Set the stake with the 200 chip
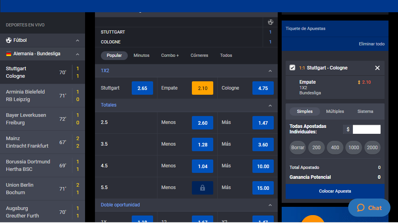The width and height of the screenshot is (398, 223). click(316, 148)
